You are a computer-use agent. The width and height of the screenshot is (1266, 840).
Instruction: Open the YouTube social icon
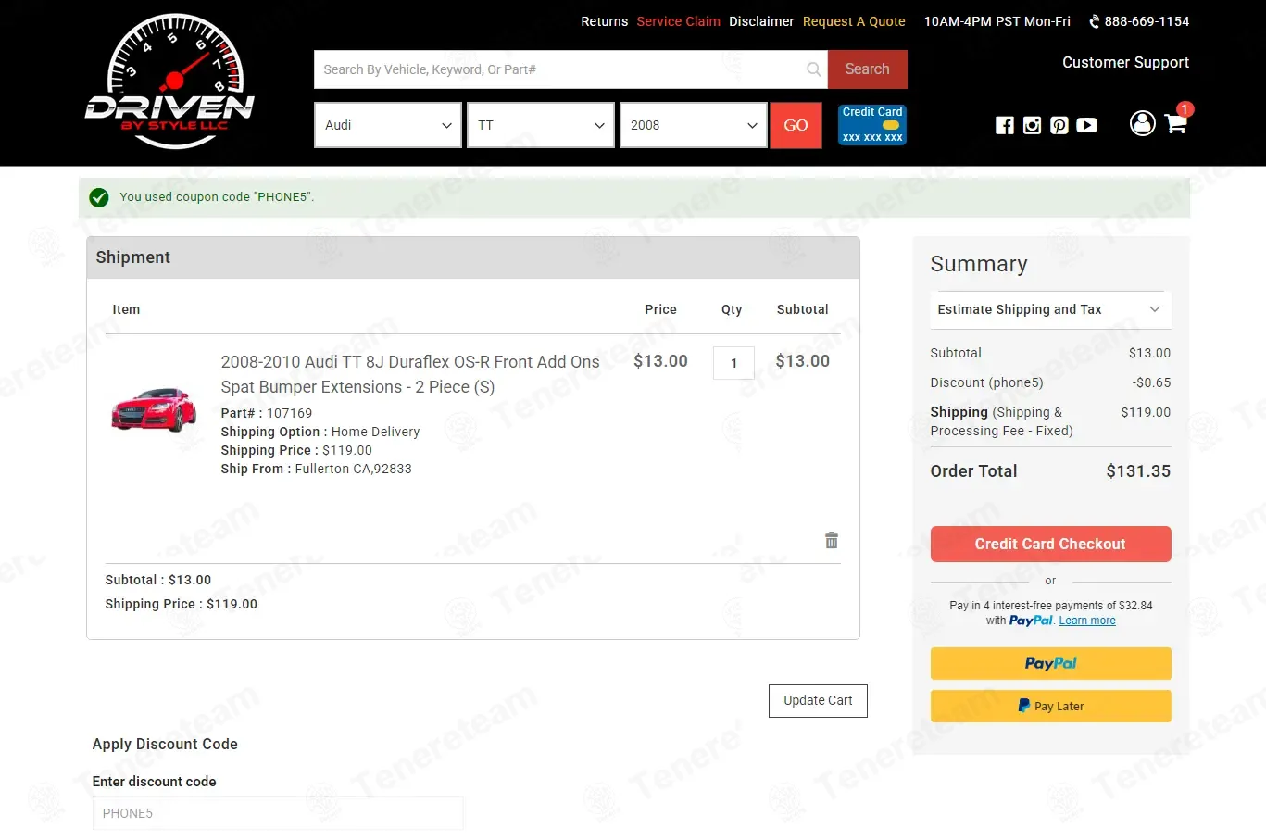(1087, 125)
